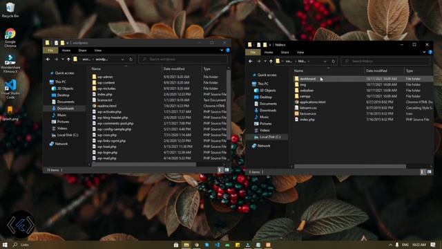The image size is (442, 249).
Task: Go back in wordpress window
Action: [x=48, y=59]
